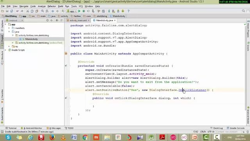Open the TODO tool window
The width and height of the screenshot is (250, 141).
(x=69, y=128)
